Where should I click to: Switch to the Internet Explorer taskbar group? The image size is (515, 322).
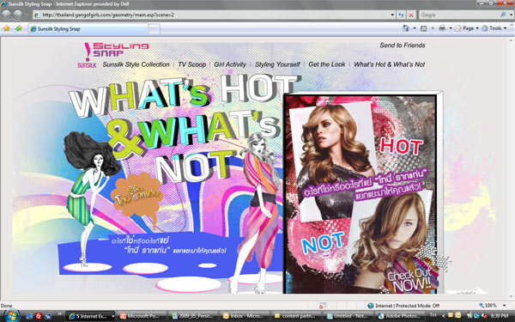(91, 316)
